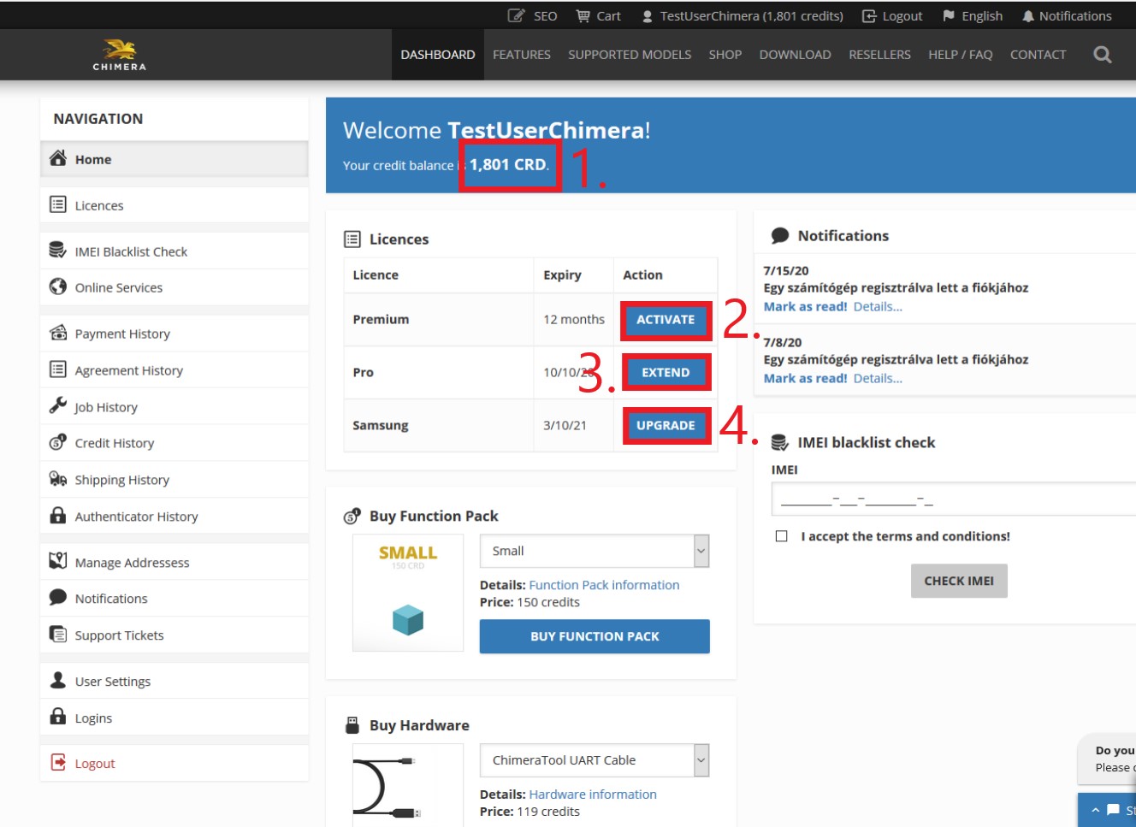Switch to the FEATURES tab

coord(522,54)
